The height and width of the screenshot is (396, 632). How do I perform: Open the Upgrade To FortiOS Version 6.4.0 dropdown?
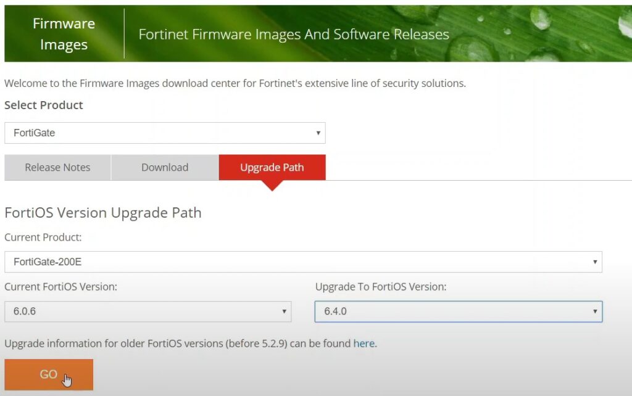(459, 311)
